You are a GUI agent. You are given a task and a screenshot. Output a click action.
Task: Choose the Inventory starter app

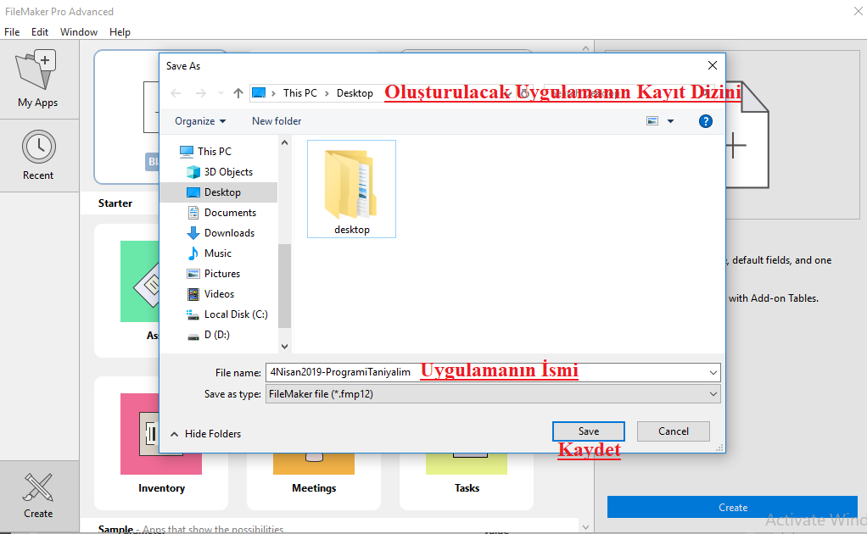pyautogui.click(x=161, y=443)
